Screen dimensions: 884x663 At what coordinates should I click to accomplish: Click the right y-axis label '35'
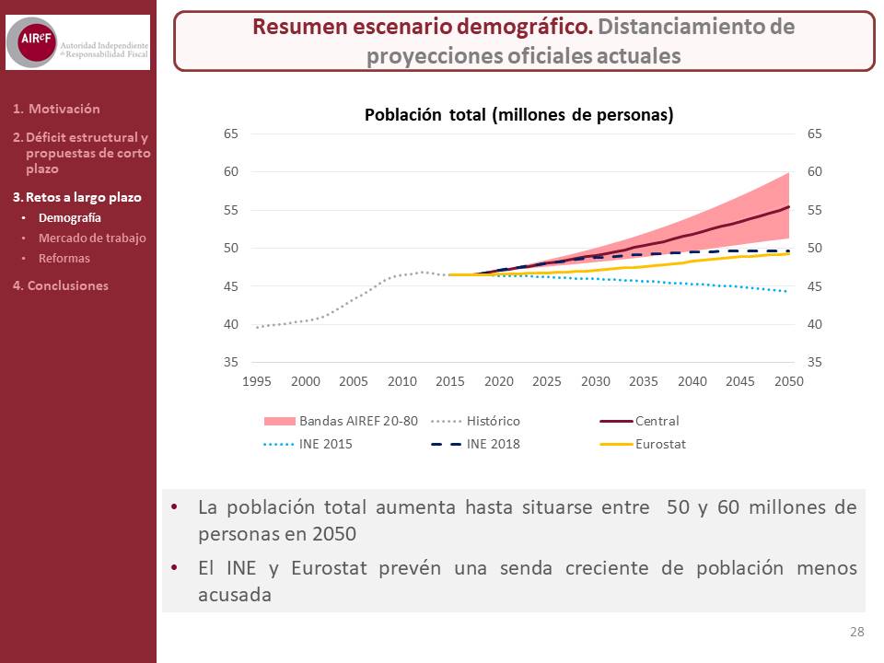point(815,362)
